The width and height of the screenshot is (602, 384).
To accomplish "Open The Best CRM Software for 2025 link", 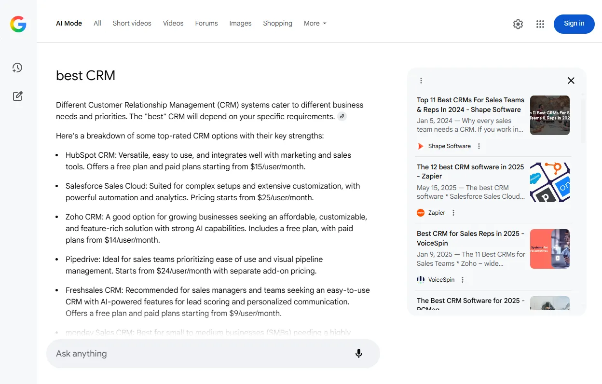I will (x=470, y=304).
